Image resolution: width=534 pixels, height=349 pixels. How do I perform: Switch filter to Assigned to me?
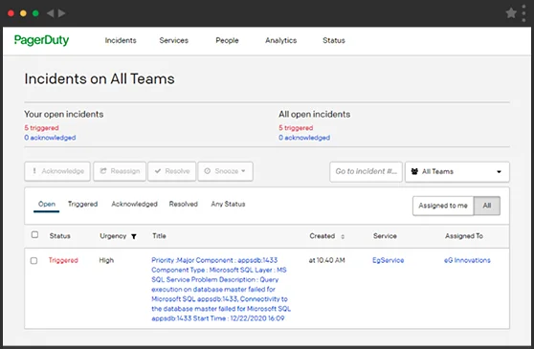tap(443, 206)
